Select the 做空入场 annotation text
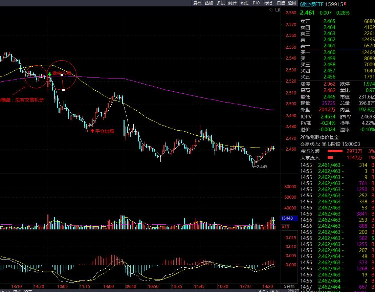Viewport: 375px width, 292px height. point(62,73)
